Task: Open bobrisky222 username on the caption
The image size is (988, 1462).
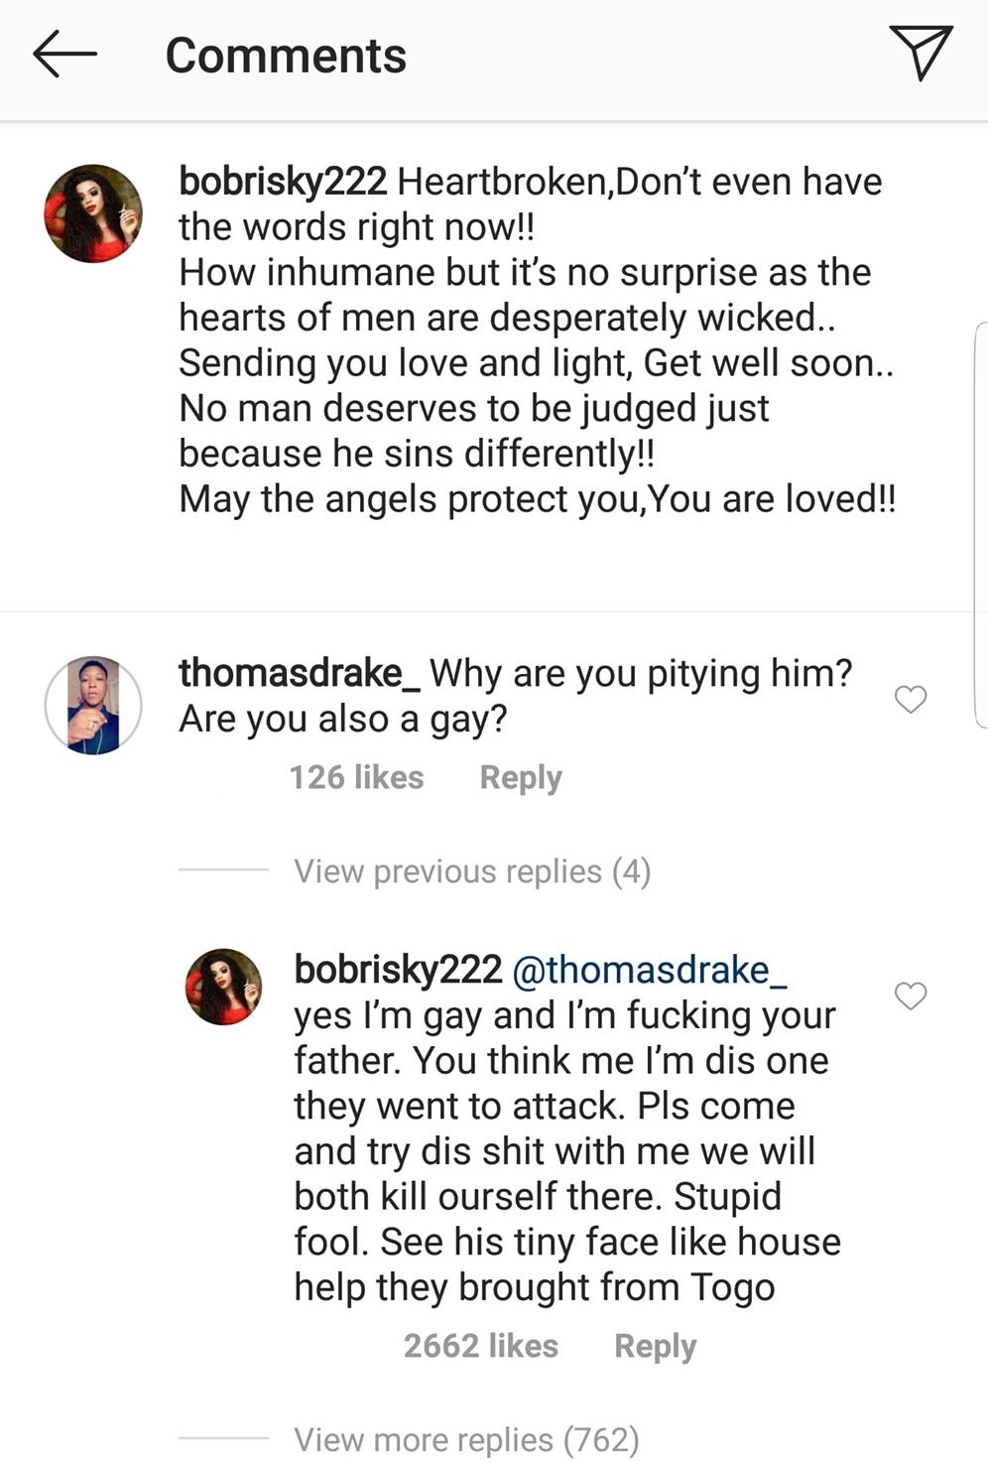Action: click(x=283, y=182)
